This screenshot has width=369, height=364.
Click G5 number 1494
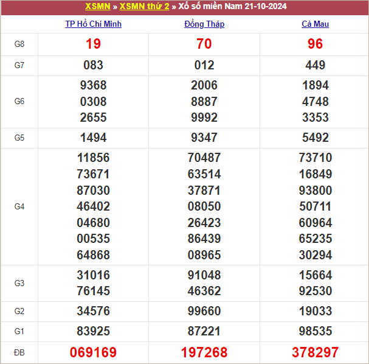point(93,138)
